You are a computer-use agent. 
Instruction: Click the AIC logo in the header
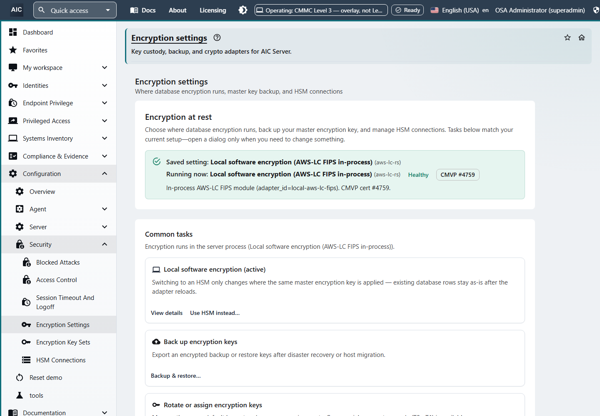coord(17,10)
